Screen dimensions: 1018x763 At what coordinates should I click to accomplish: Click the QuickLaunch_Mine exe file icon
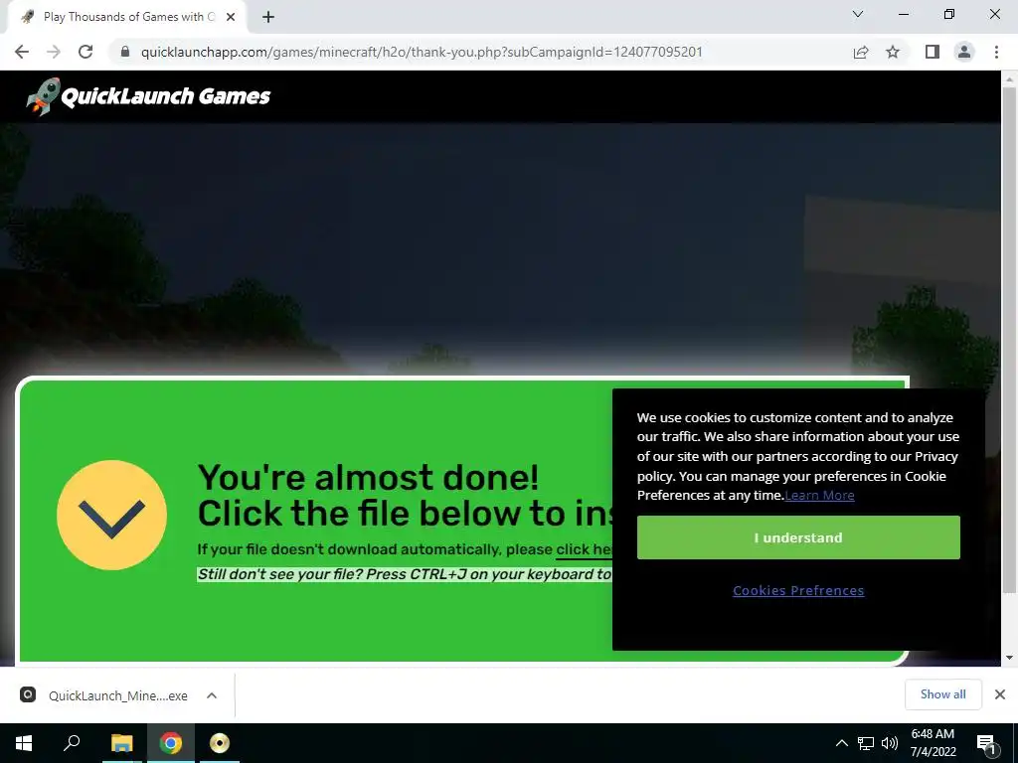pos(27,694)
